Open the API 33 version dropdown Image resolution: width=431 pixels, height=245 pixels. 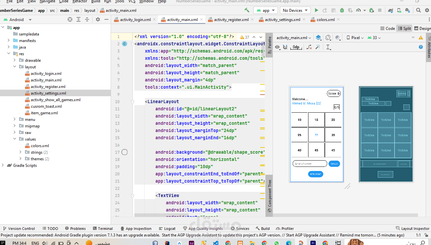click(374, 38)
